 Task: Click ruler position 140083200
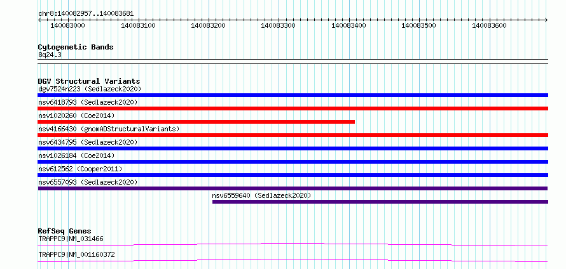[209, 25]
